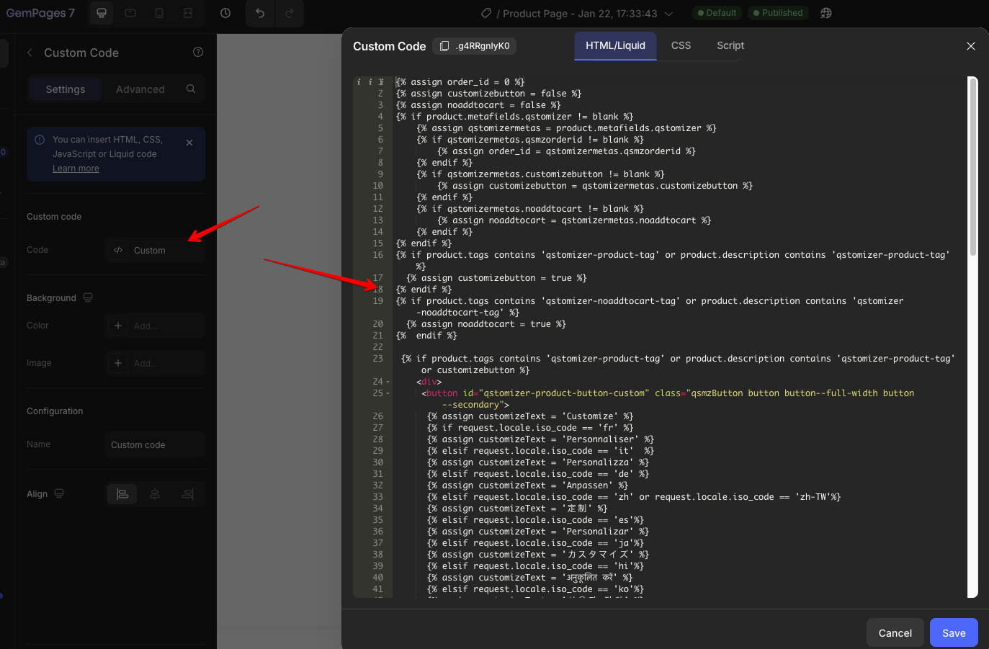Collapse the div fold arrow at line 24
The height and width of the screenshot is (649, 989).
(x=388, y=382)
